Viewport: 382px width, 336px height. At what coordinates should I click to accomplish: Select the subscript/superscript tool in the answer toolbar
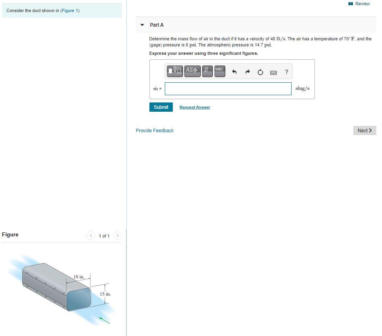(x=207, y=70)
